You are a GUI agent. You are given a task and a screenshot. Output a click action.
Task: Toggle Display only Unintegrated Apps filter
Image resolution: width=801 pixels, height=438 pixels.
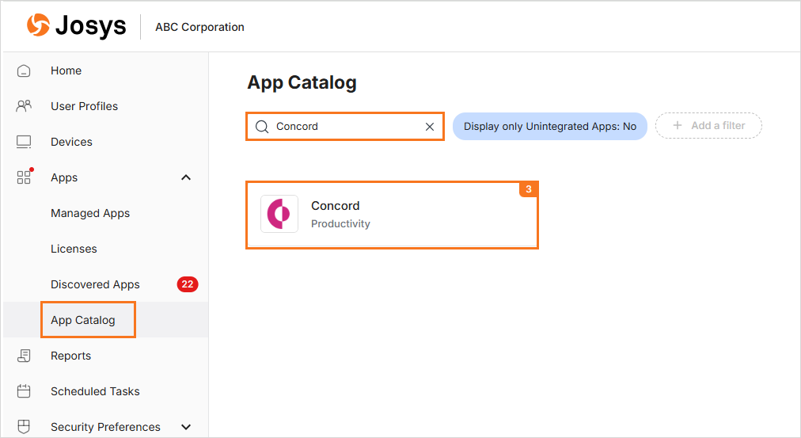(549, 126)
